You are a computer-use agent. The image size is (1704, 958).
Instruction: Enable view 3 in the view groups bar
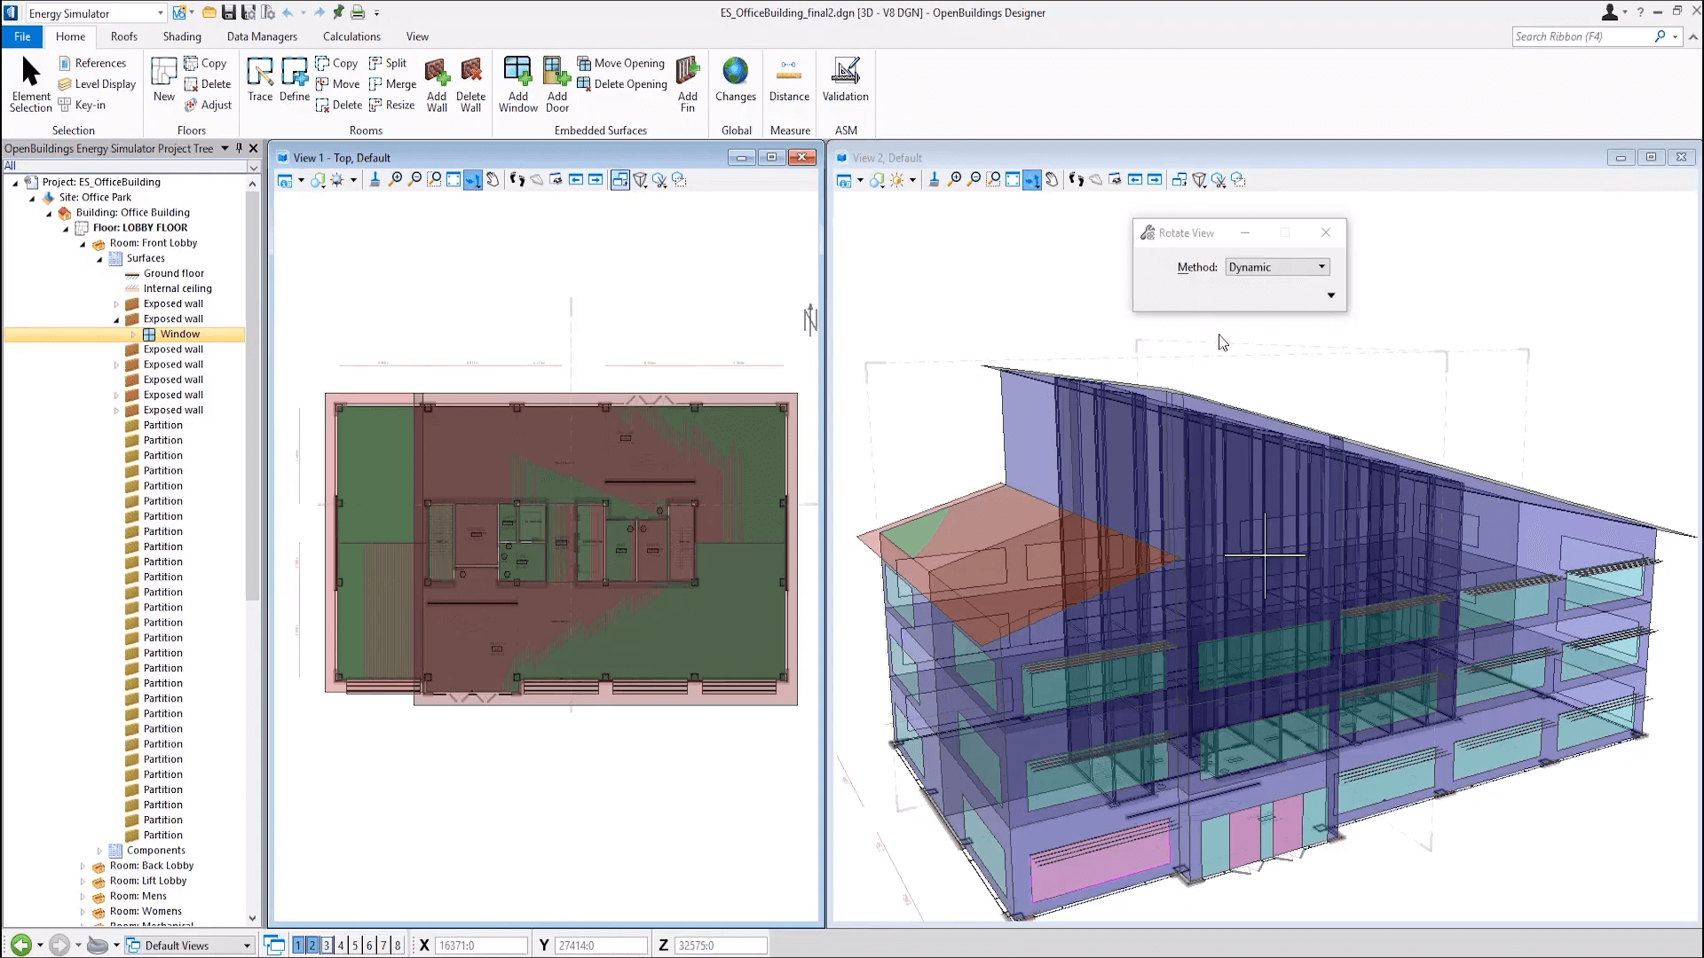326,945
